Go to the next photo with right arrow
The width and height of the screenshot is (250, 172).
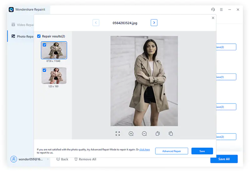(x=154, y=23)
